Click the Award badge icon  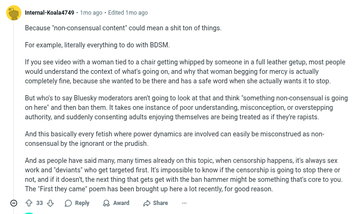coord(106,203)
